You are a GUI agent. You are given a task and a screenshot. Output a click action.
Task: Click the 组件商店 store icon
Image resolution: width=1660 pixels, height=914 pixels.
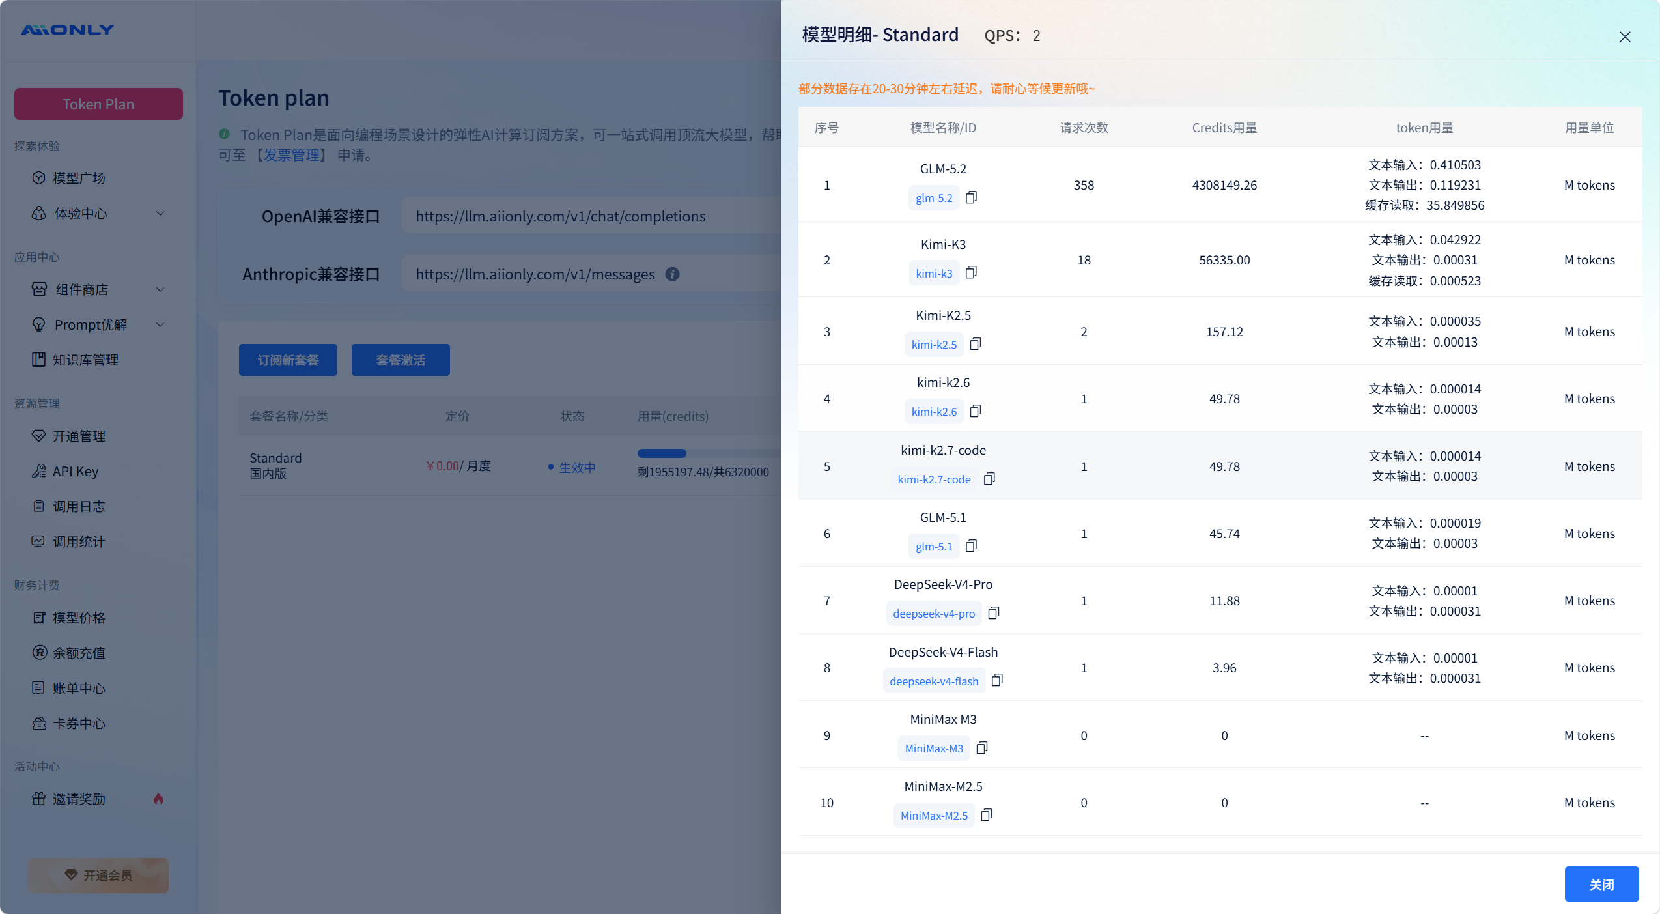click(x=39, y=289)
